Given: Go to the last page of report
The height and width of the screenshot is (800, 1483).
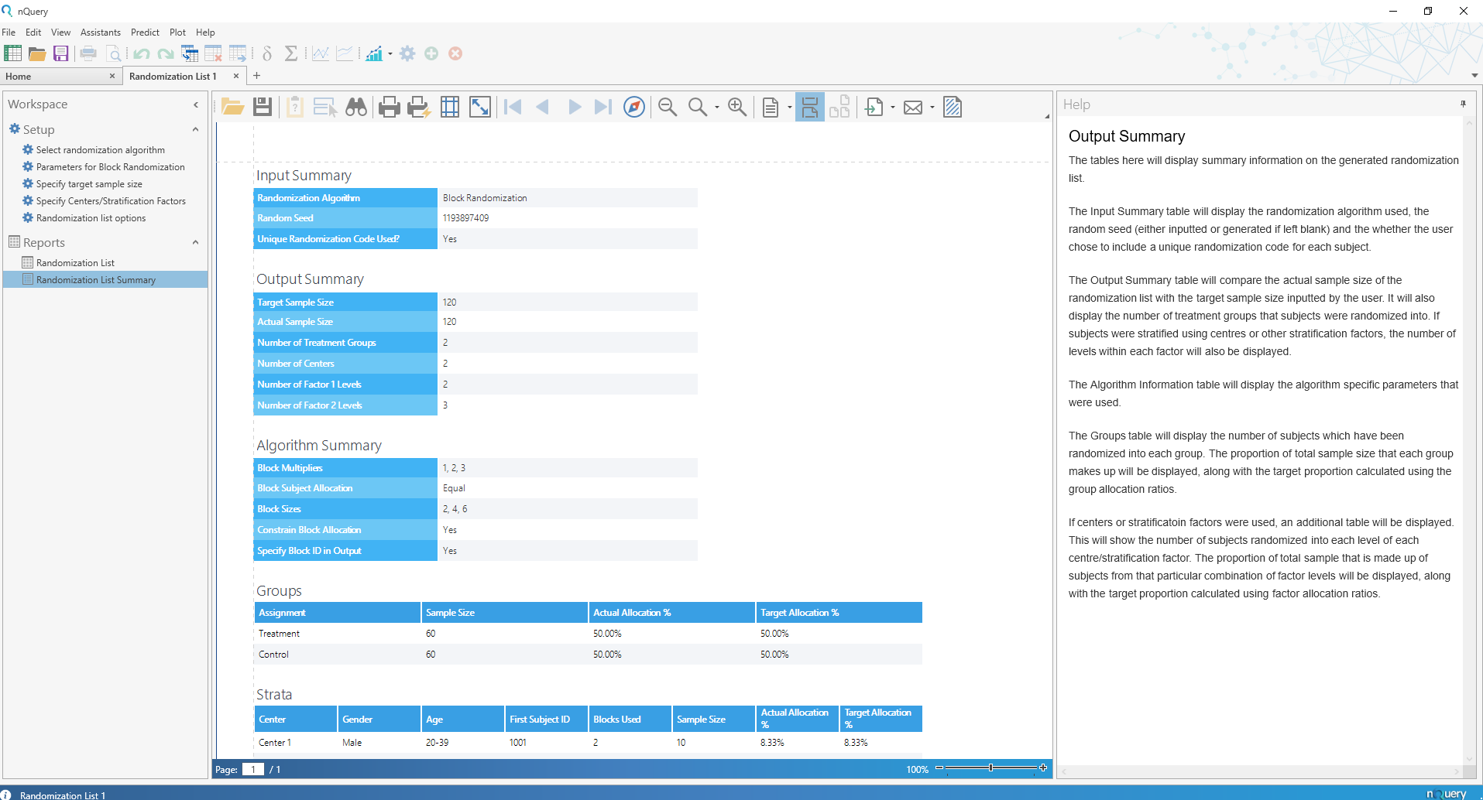Looking at the screenshot, I should click(x=603, y=107).
